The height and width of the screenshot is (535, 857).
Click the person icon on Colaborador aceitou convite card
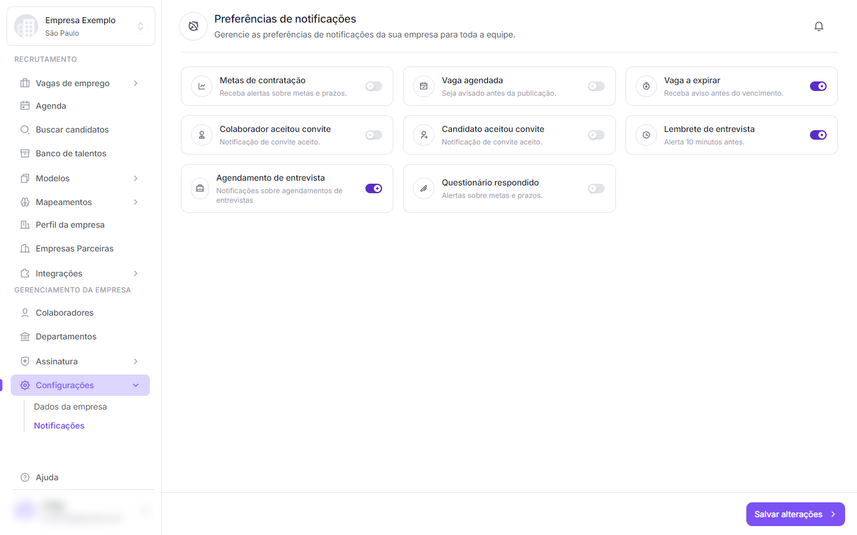[202, 135]
